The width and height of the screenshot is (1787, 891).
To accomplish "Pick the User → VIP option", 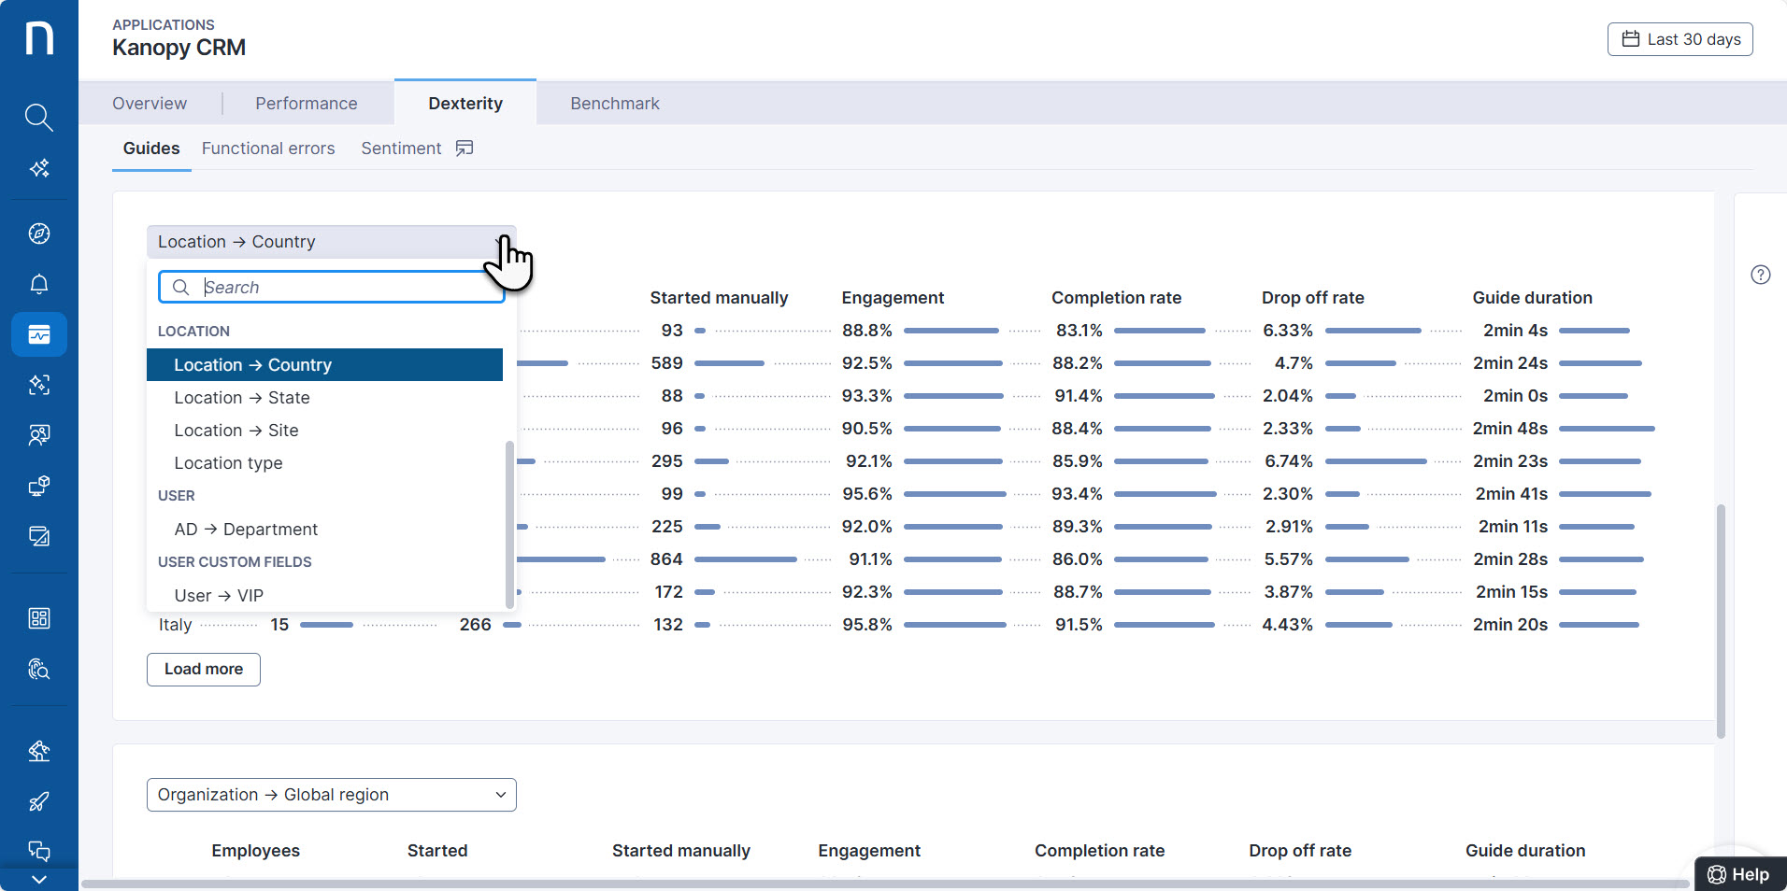I will pos(219,596).
